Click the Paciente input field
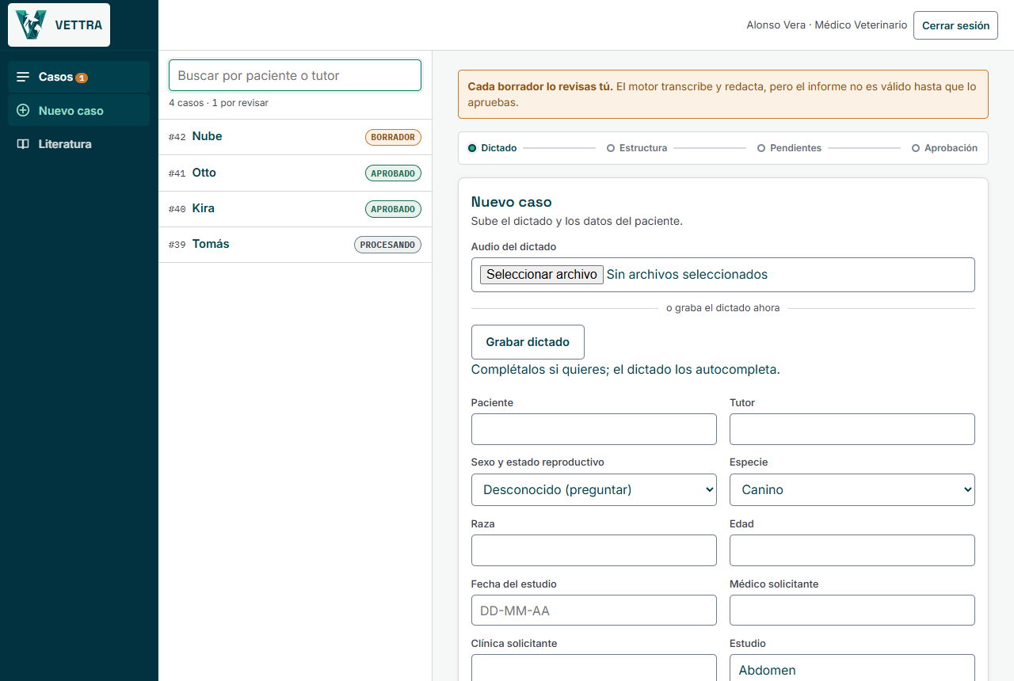This screenshot has width=1014, height=681. [x=594, y=429]
